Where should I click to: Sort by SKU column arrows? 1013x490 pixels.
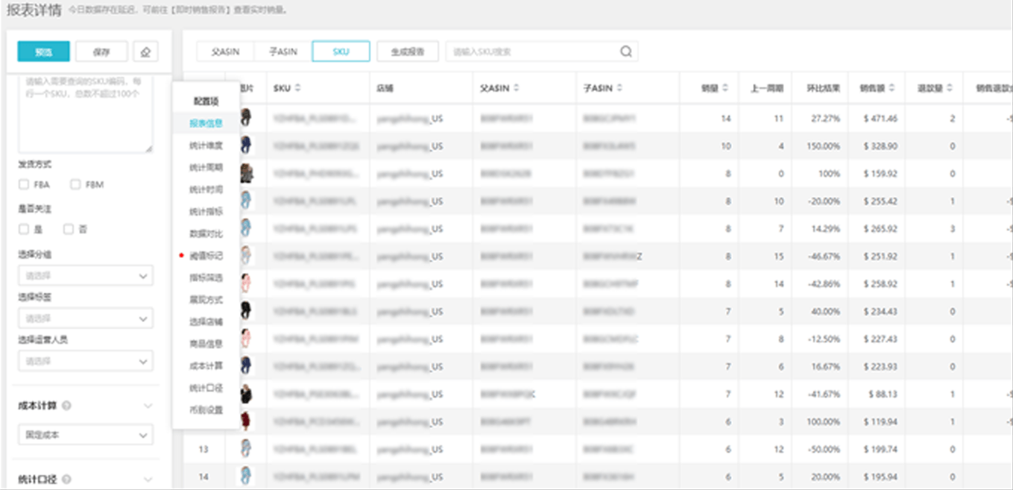pos(298,88)
